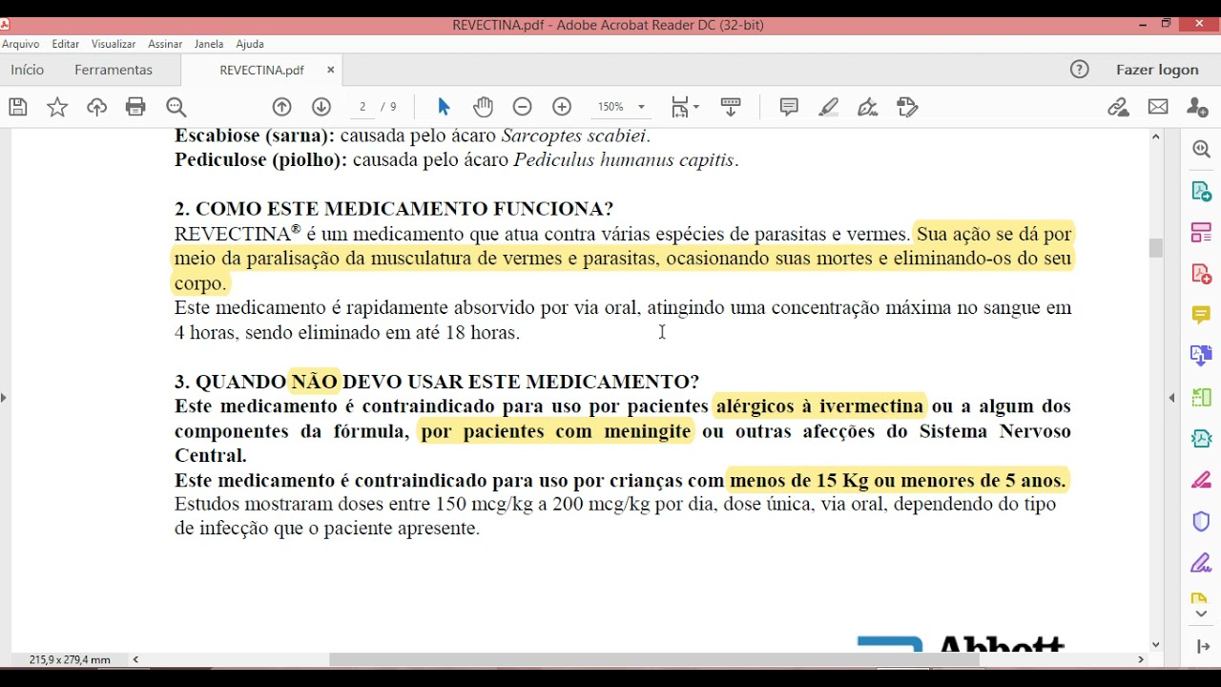Open the 150% zoom level dropdown
The width and height of the screenshot is (1221, 687).
click(x=641, y=107)
